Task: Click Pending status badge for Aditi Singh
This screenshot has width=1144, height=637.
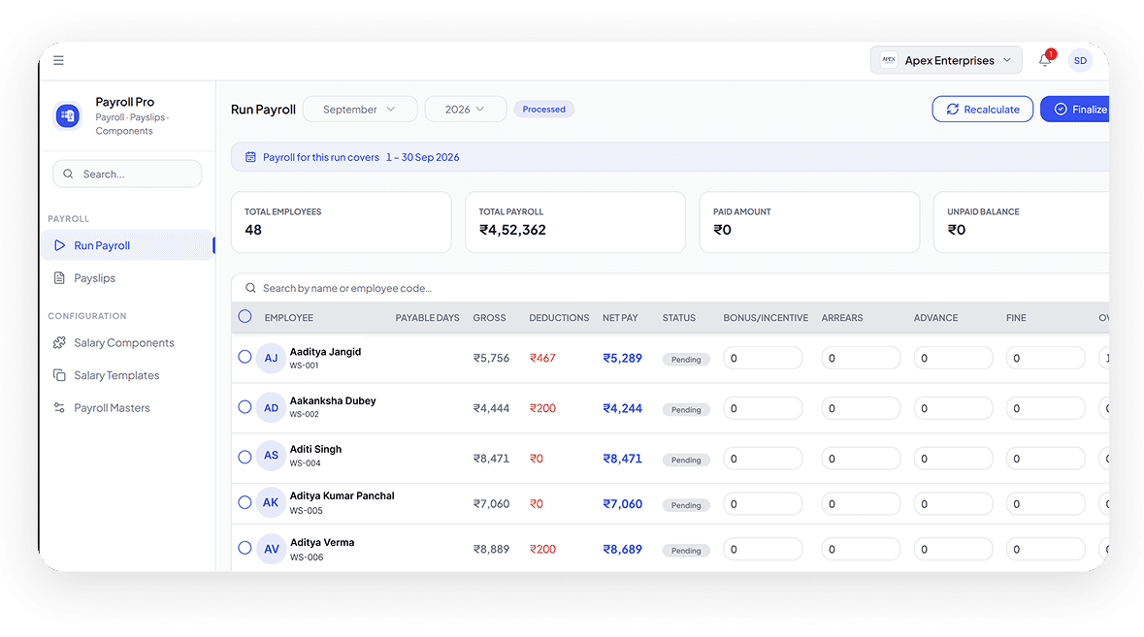Action: (686, 460)
